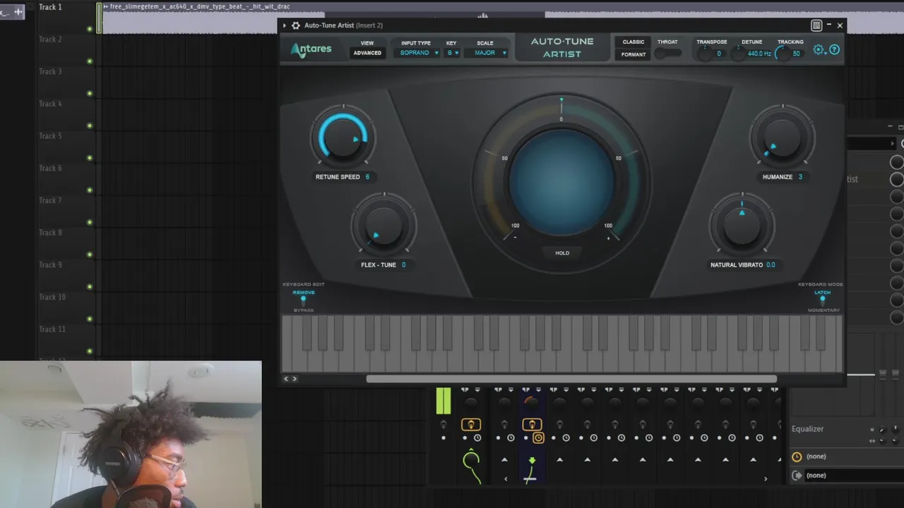Select the Track 7 label in playlist
Screen dimensions: 904x508
click(50, 200)
